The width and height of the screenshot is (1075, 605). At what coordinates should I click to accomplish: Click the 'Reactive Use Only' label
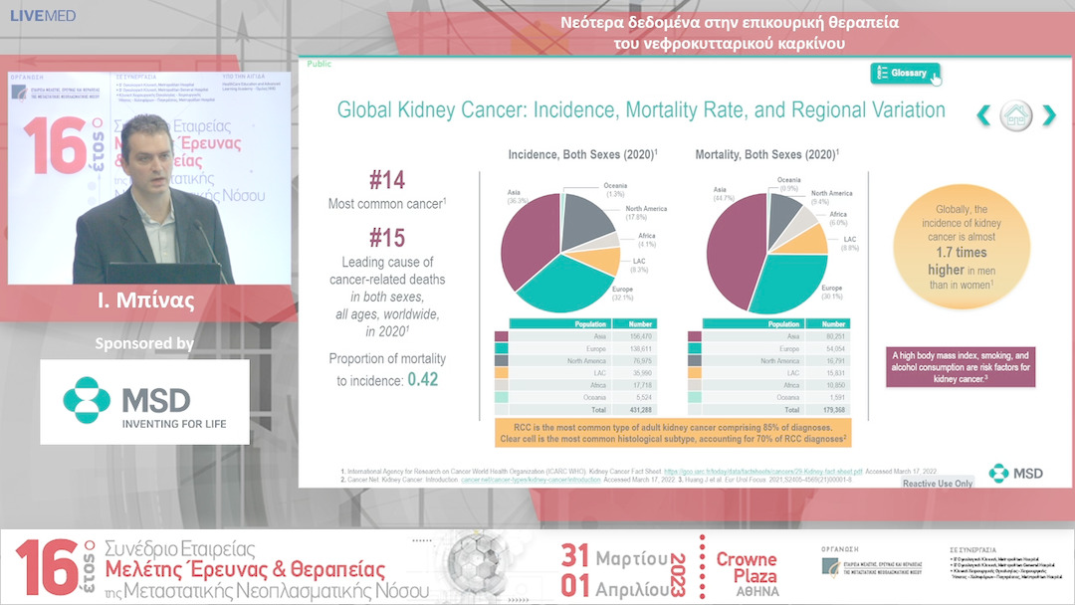coord(938,484)
